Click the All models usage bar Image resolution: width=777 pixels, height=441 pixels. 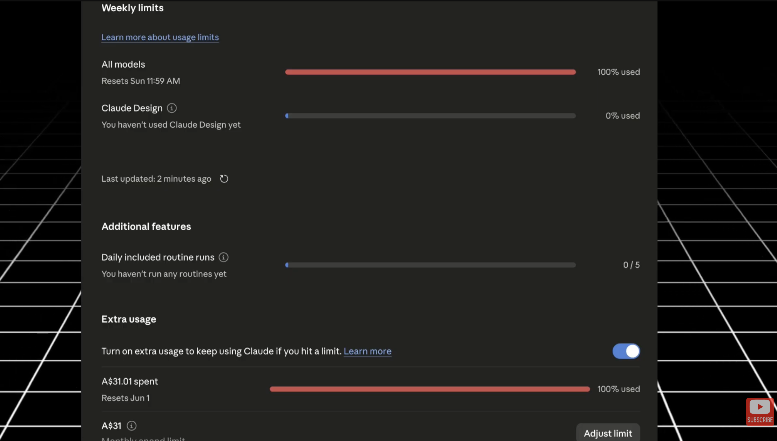click(x=430, y=72)
